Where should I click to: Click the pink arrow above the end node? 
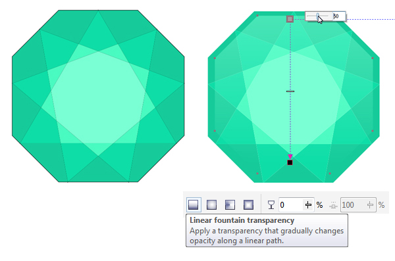tap(290, 156)
